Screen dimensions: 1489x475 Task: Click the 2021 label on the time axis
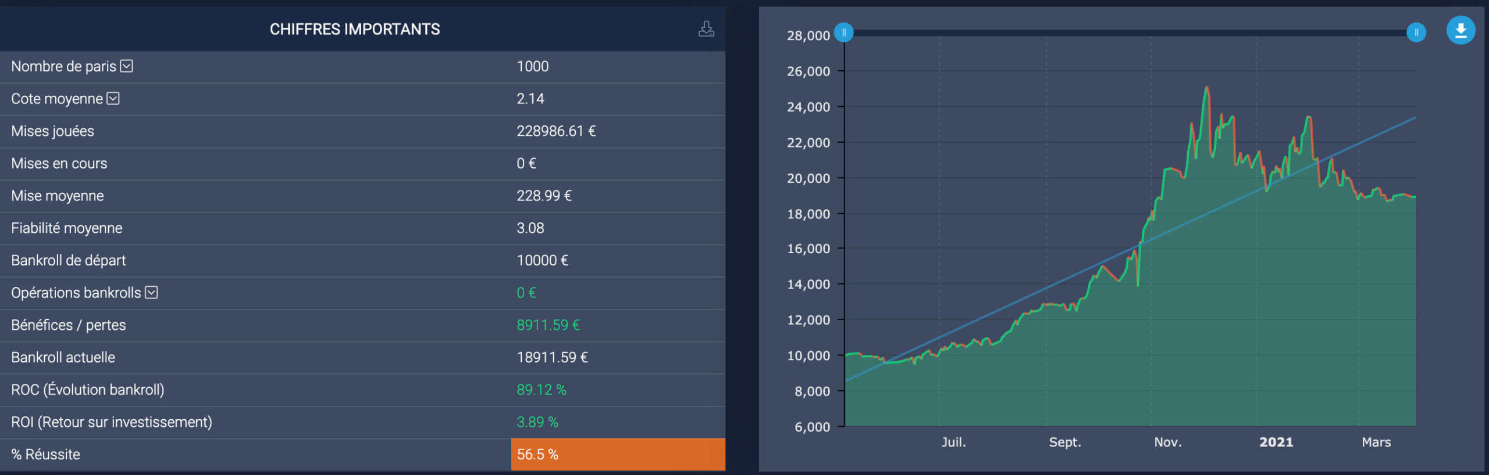coord(1276,442)
